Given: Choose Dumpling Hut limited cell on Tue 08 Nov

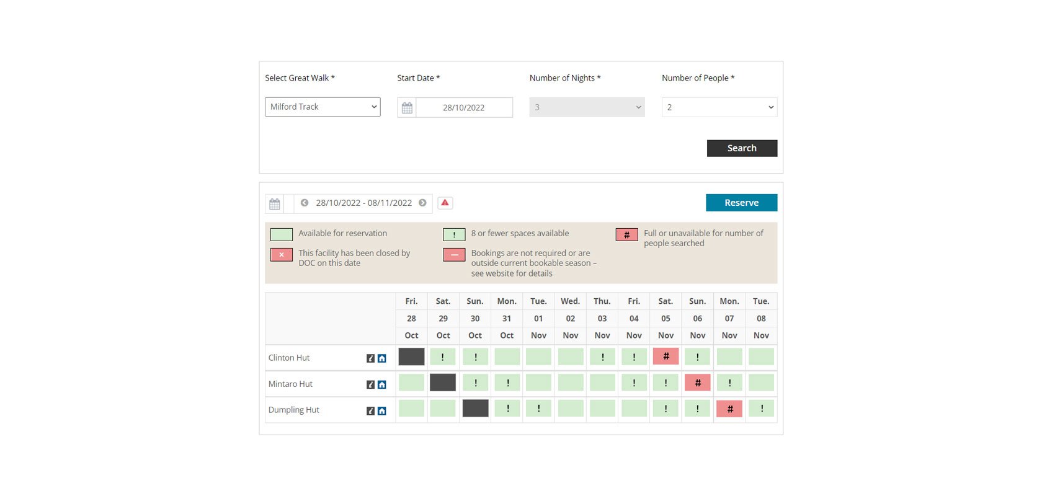Looking at the screenshot, I should [x=761, y=409].
